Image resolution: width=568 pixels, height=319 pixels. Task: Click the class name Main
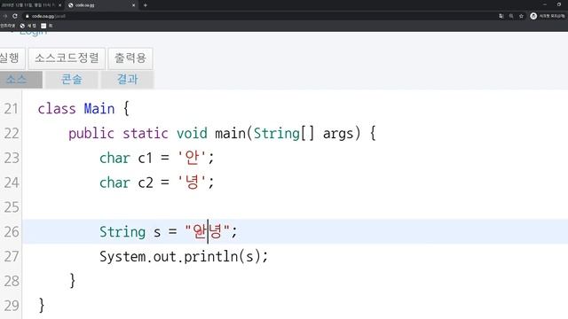[x=99, y=108]
